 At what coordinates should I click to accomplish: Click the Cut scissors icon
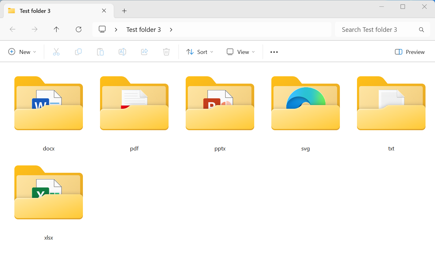pyautogui.click(x=56, y=52)
